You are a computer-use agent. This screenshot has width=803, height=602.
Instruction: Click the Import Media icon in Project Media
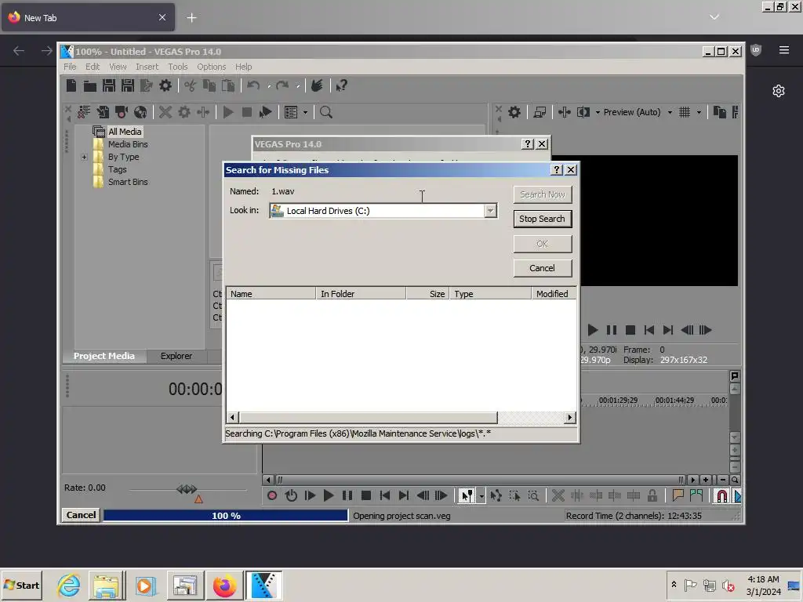[103, 112]
